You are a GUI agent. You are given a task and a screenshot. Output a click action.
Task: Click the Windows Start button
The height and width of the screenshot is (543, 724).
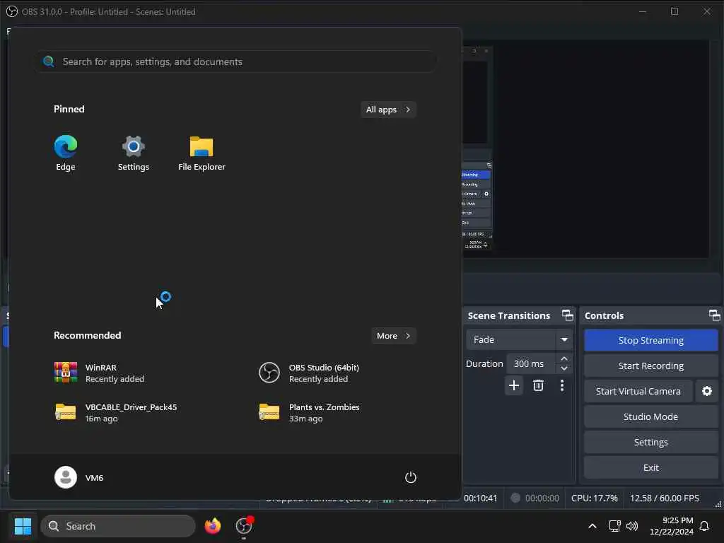(x=23, y=526)
